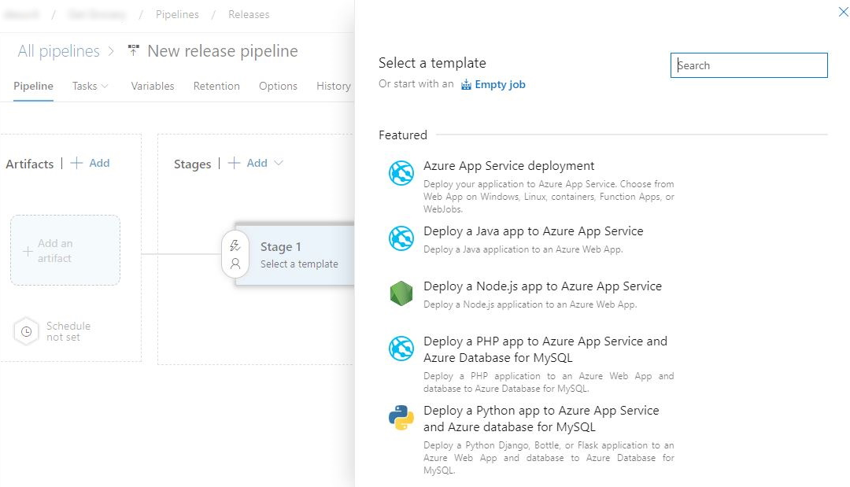Open the Options tab
The height and width of the screenshot is (487, 850).
278,86
